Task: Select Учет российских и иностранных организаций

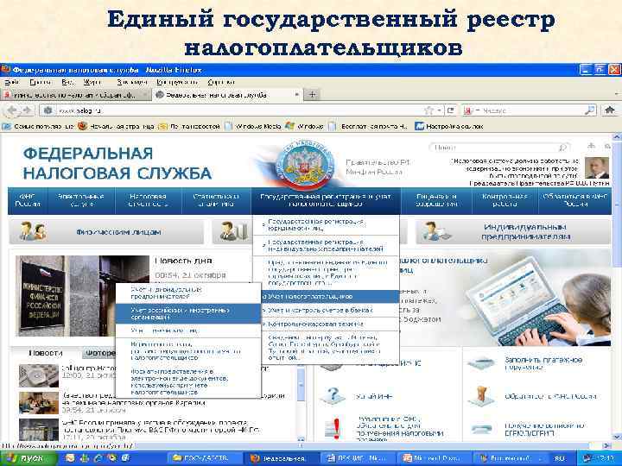Action: (188, 314)
